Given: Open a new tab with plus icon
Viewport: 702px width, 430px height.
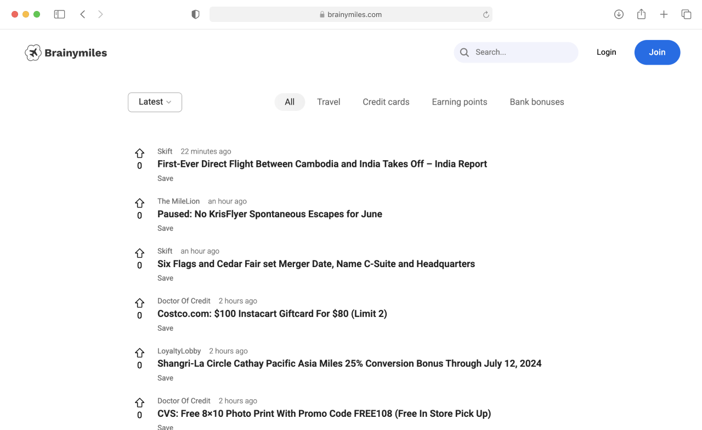Looking at the screenshot, I should [x=664, y=14].
